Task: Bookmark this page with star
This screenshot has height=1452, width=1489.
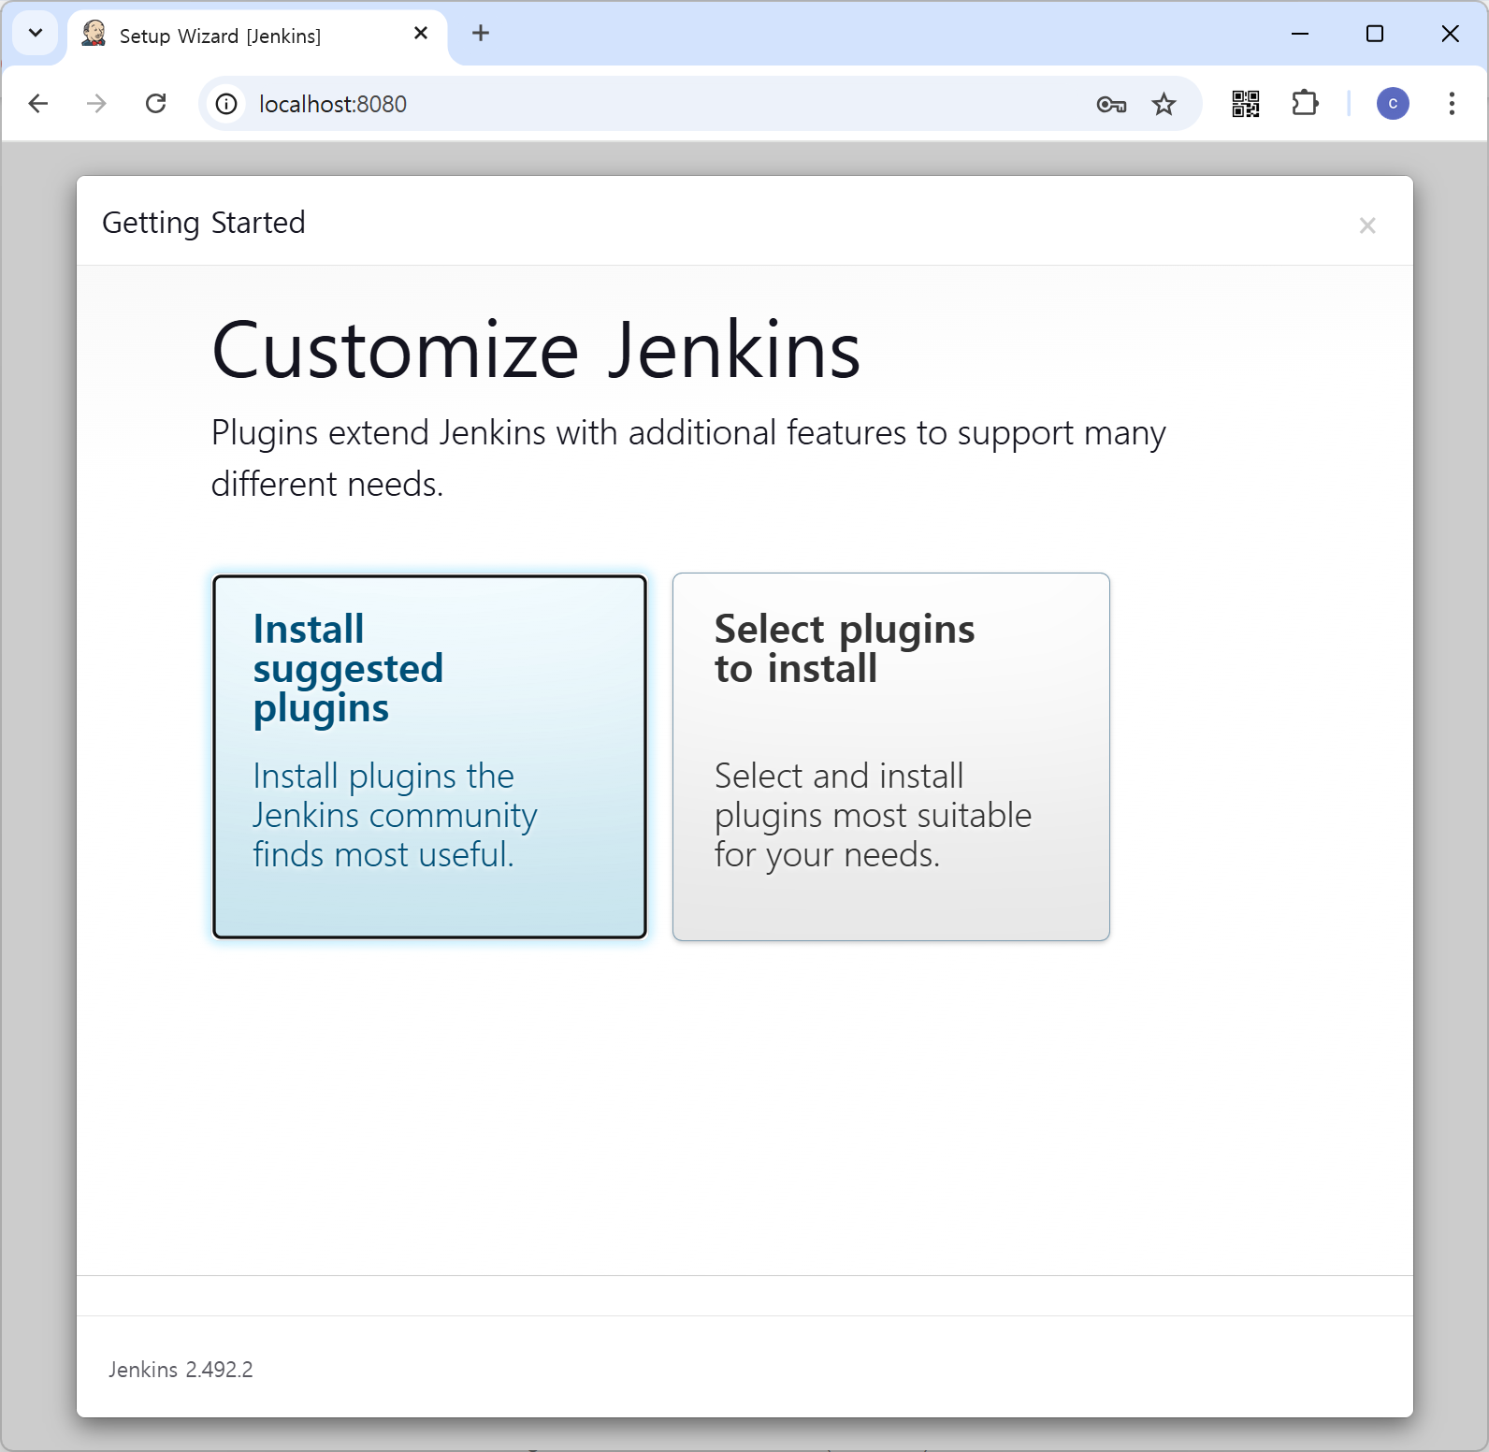Action: tap(1164, 104)
